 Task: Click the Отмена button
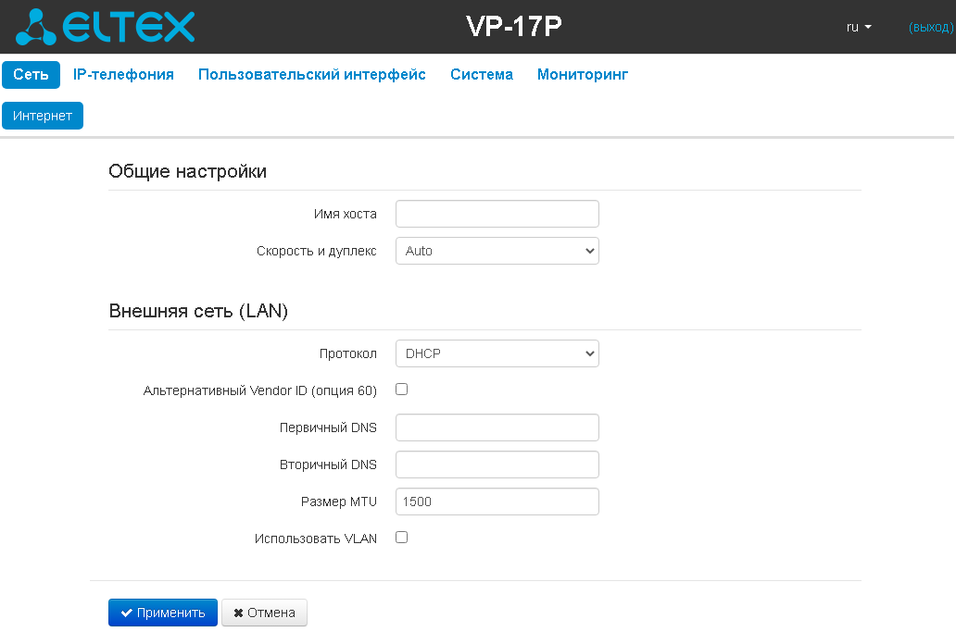point(264,613)
